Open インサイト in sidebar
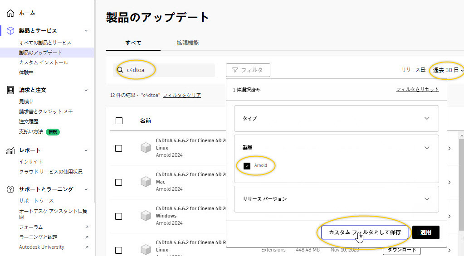This screenshot has height=256, width=464. pyautogui.click(x=31, y=162)
